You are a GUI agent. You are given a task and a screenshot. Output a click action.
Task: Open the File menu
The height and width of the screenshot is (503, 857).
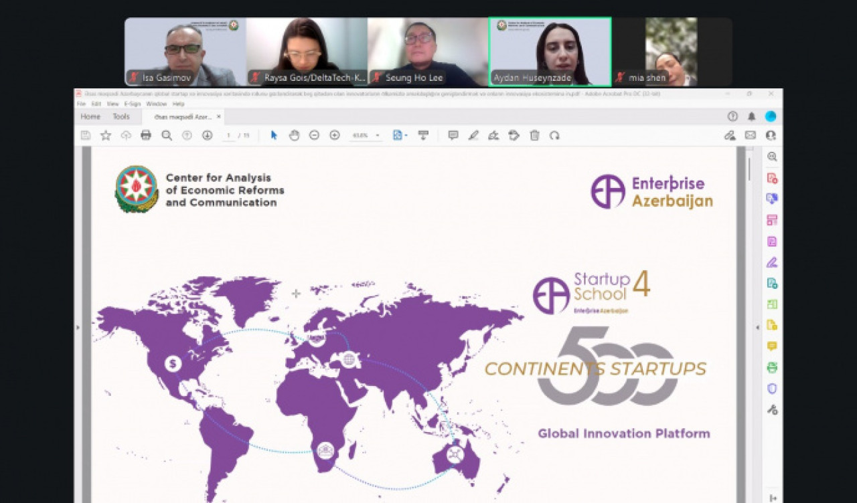tap(81, 104)
